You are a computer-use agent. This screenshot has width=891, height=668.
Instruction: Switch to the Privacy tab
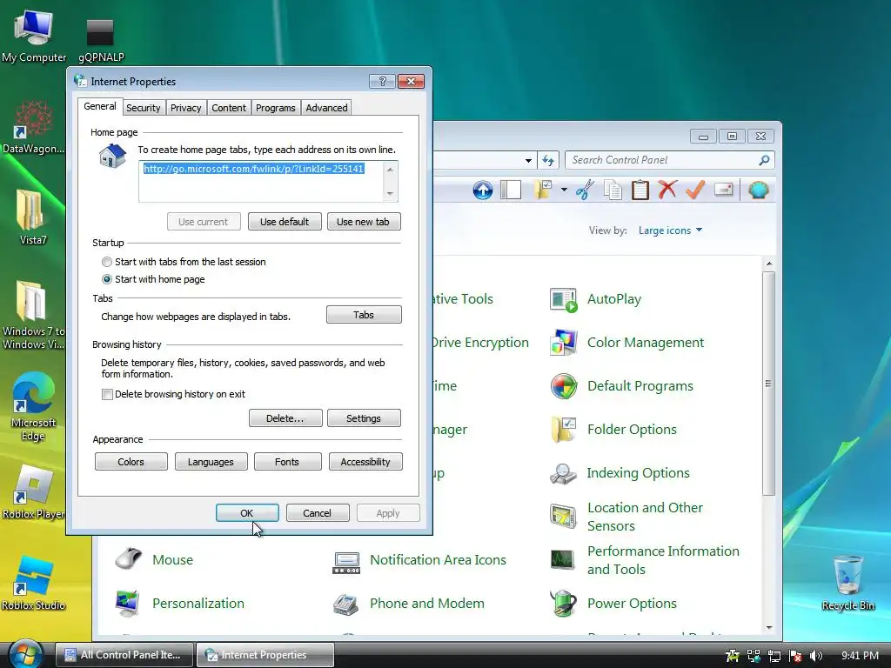(x=186, y=108)
